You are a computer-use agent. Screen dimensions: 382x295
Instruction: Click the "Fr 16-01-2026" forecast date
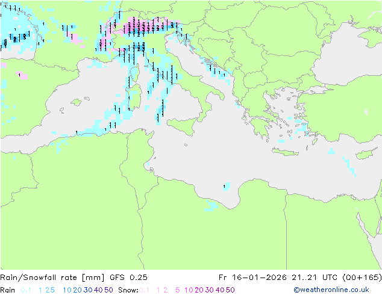(252, 278)
